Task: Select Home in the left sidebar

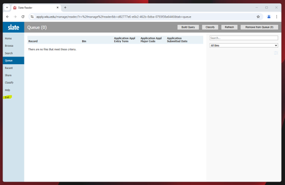Action: (8, 39)
